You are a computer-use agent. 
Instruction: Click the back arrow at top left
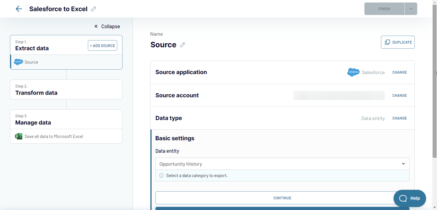(x=18, y=9)
